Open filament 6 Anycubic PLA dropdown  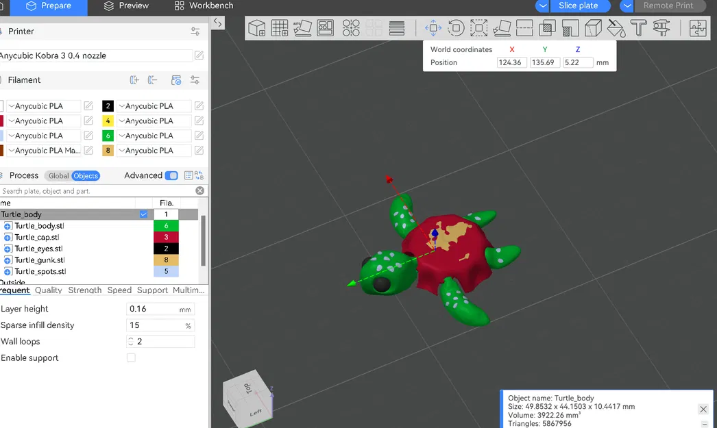pyautogui.click(x=154, y=136)
